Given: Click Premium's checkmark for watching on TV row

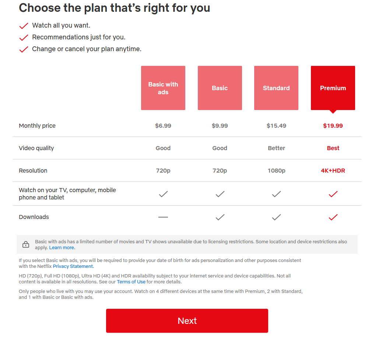Looking at the screenshot, I should click(333, 194).
